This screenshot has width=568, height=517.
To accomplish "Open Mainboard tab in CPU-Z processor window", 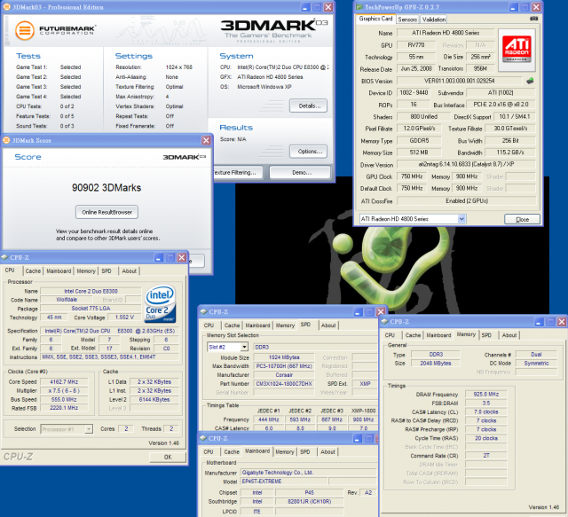I will [x=59, y=270].
